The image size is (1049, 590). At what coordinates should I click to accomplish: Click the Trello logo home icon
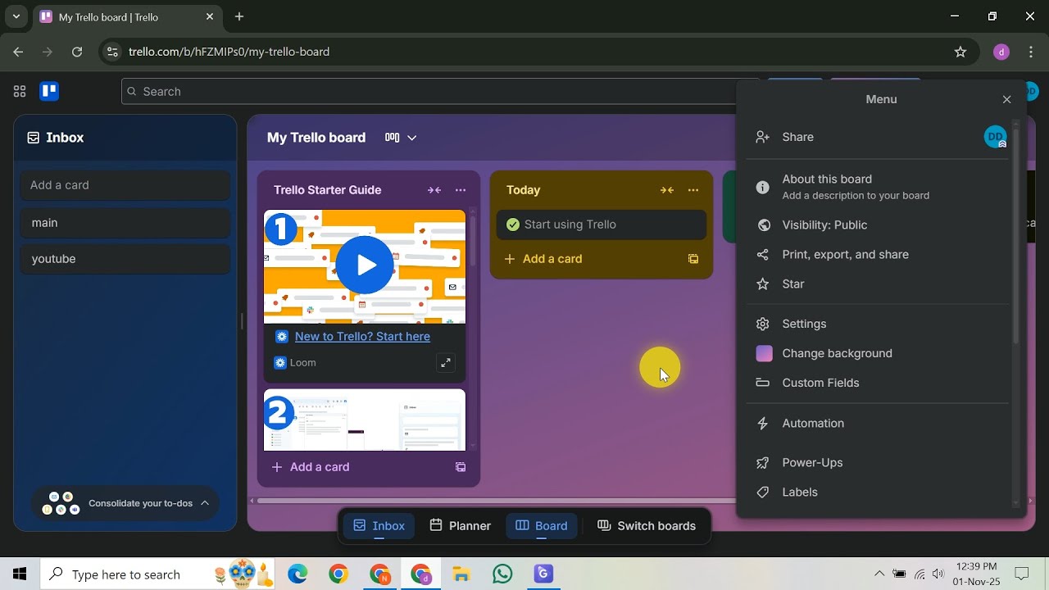click(x=49, y=91)
